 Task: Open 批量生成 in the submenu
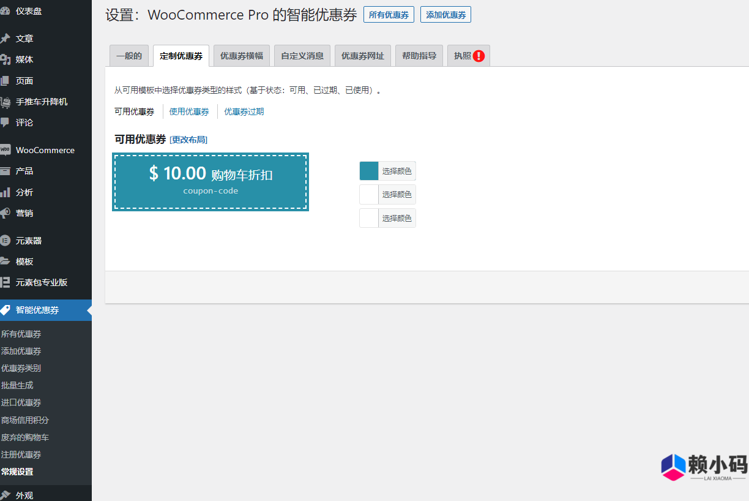17,385
